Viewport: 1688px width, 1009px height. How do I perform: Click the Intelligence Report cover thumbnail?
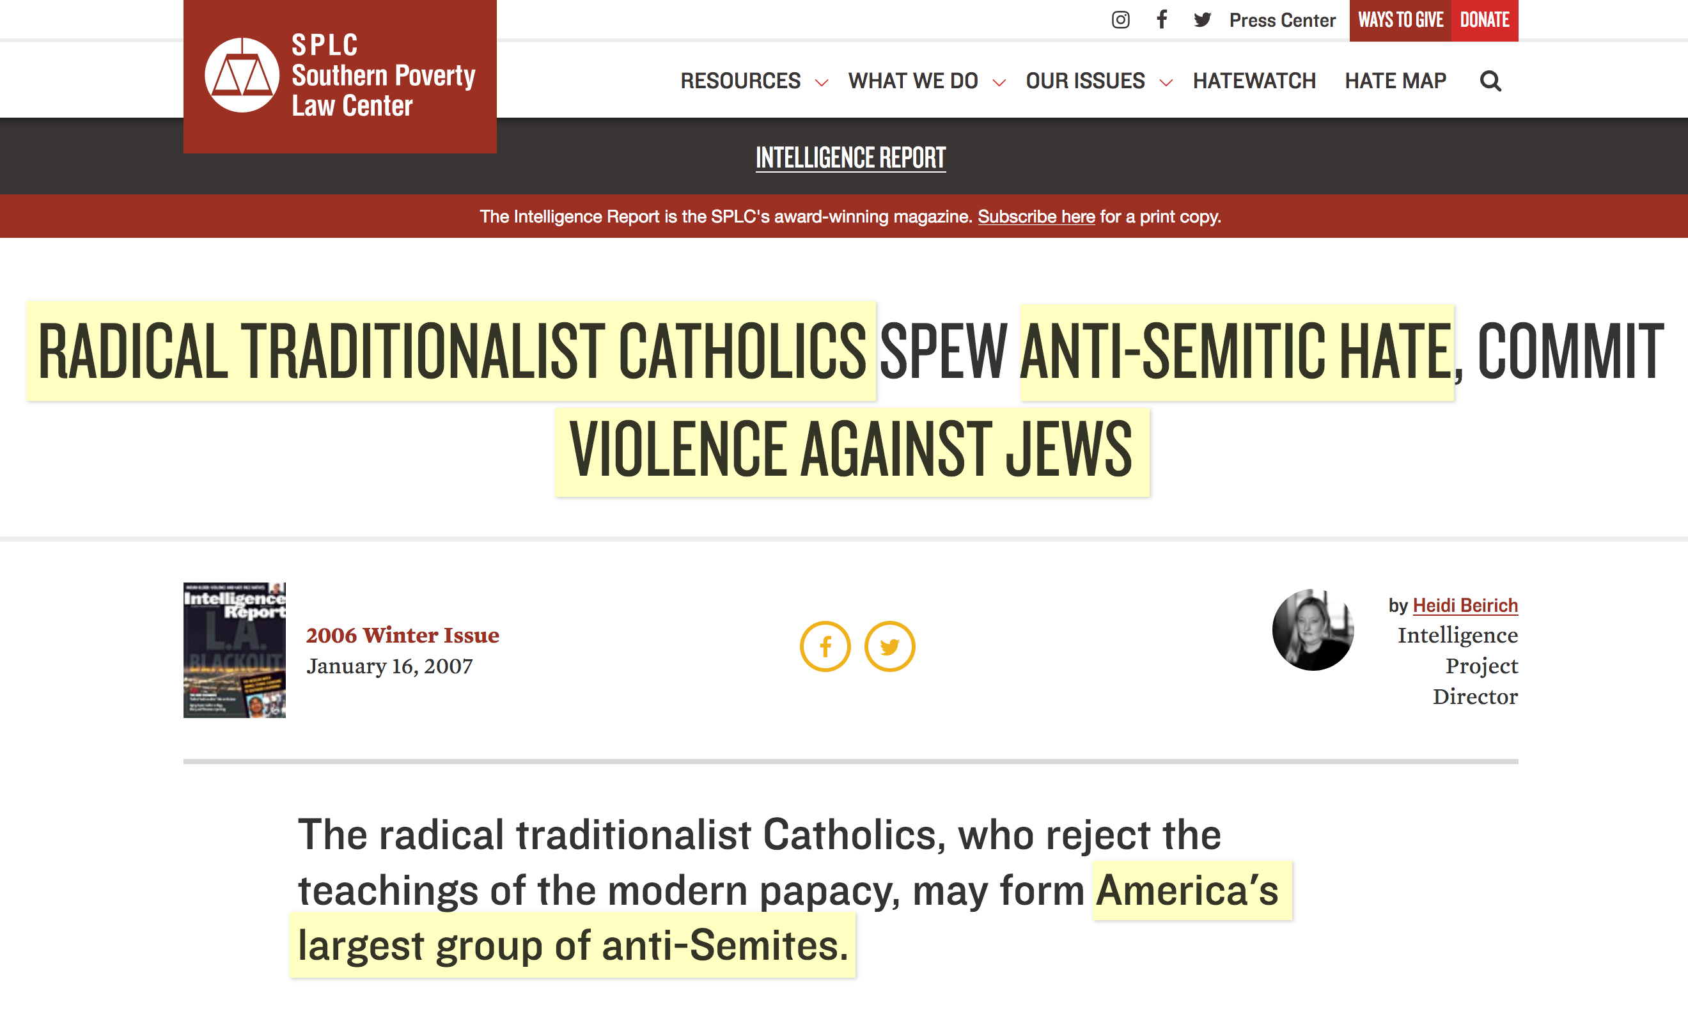coord(235,650)
